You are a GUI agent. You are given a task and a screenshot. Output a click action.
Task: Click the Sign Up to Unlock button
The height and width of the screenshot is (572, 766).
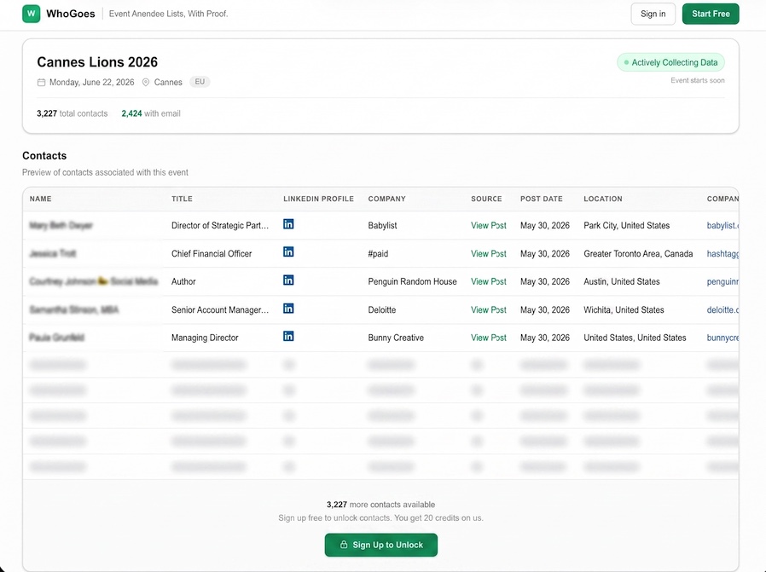point(381,545)
